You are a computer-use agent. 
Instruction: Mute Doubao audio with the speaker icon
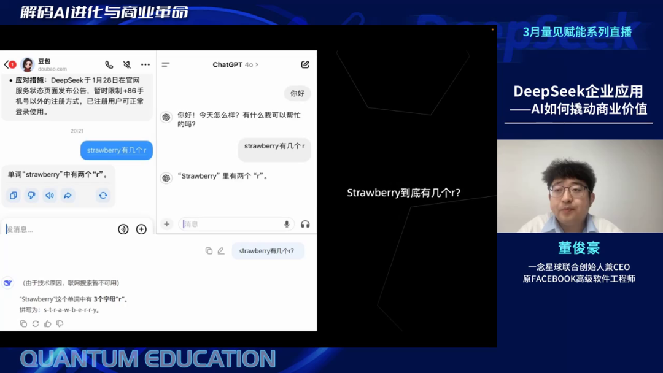tap(127, 64)
